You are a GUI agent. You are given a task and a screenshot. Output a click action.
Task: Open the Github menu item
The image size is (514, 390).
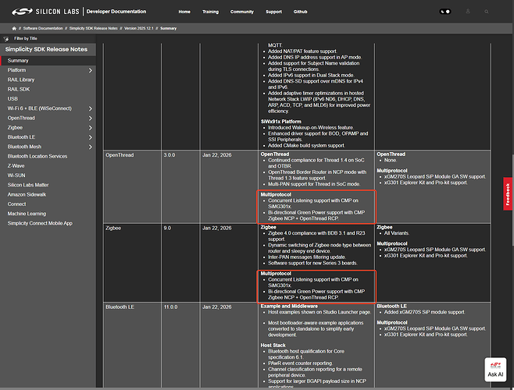pos(300,12)
